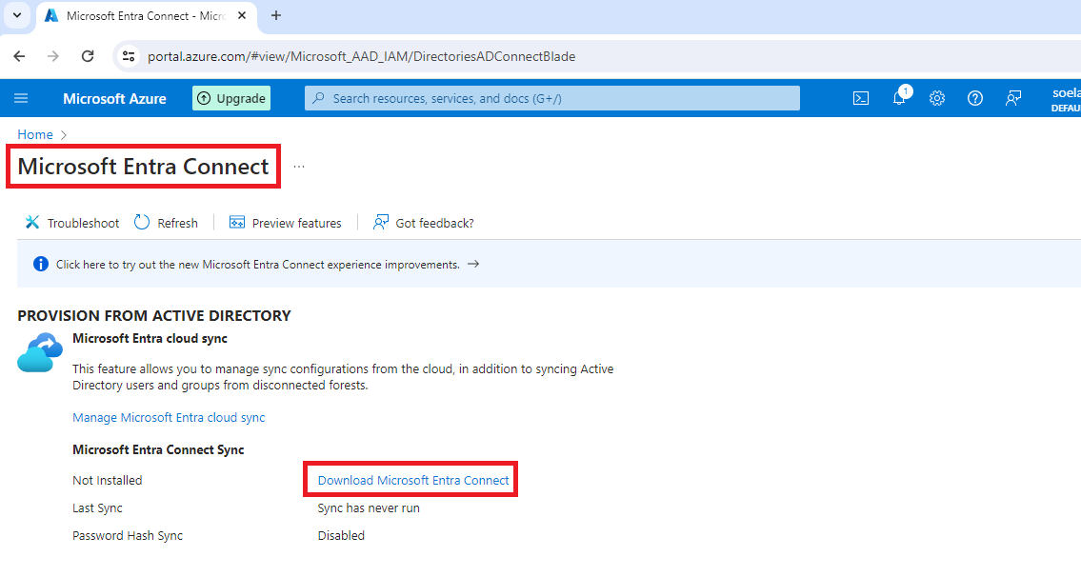The image size is (1081, 577).
Task: Focus the Search resources, services, and docs field
Action: (552, 99)
